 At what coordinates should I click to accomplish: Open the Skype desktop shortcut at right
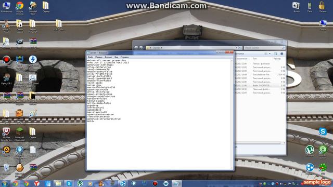pyautogui.click(x=323, y=133)
